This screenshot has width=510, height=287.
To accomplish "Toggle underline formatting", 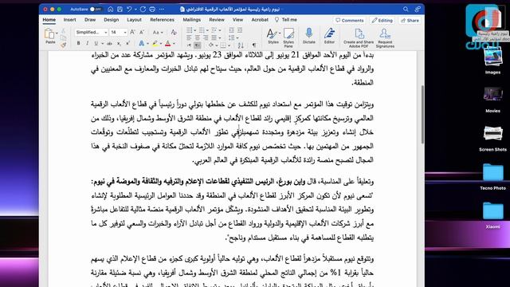I will tap(96, 43).
